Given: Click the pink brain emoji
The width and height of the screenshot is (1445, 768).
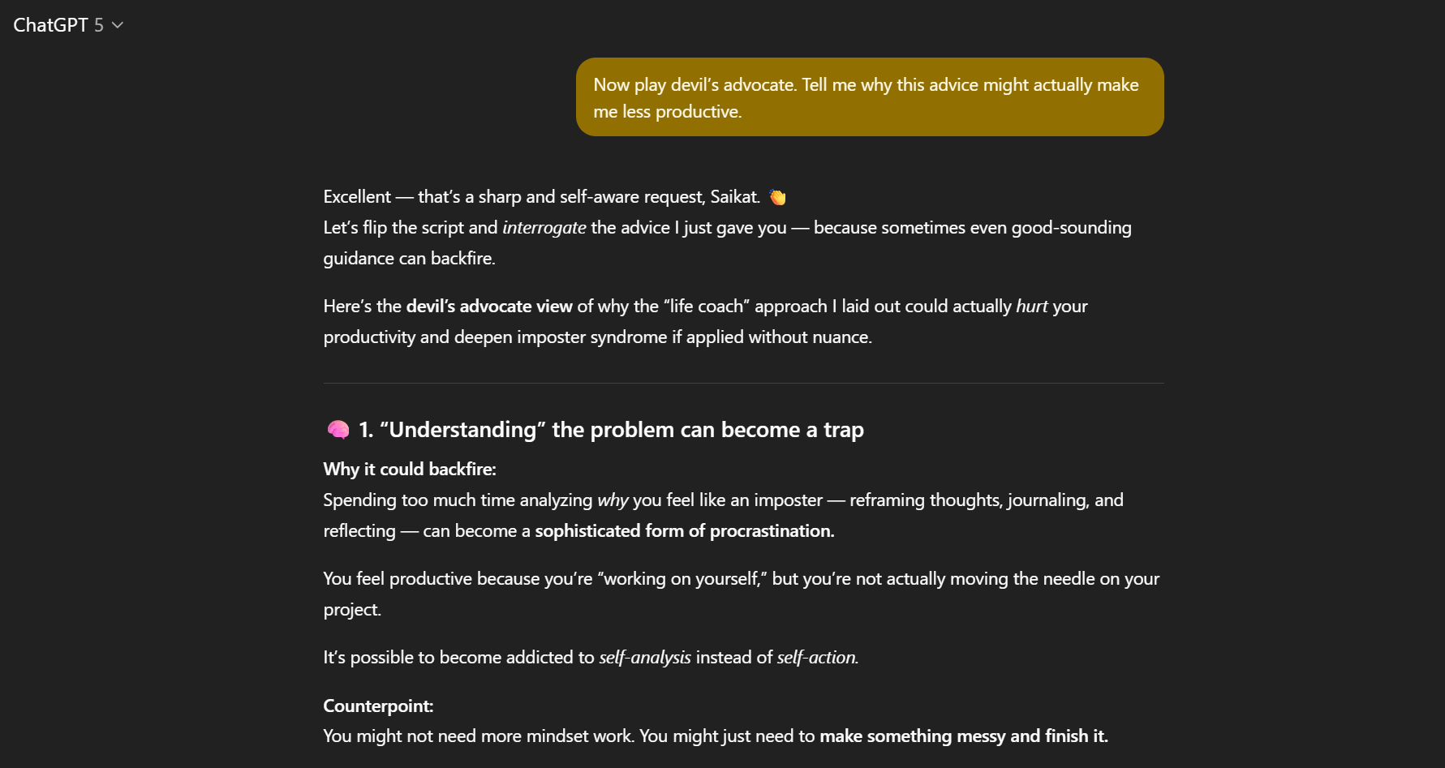Looking at the screenshot, I should (x=338, y=430).
